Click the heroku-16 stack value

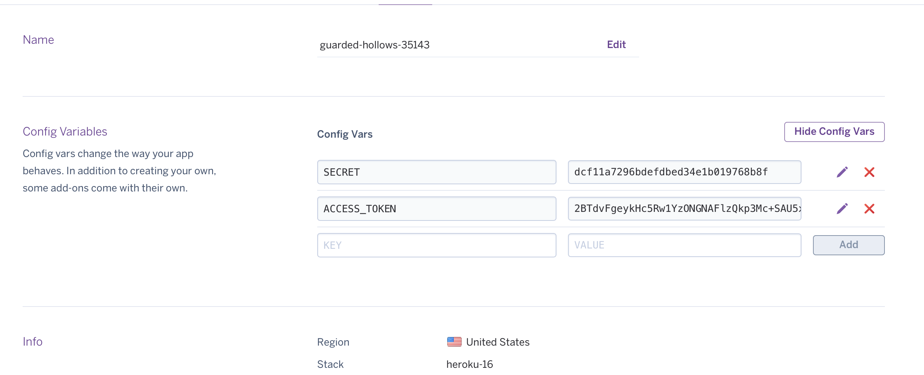[x=470, y=364]
